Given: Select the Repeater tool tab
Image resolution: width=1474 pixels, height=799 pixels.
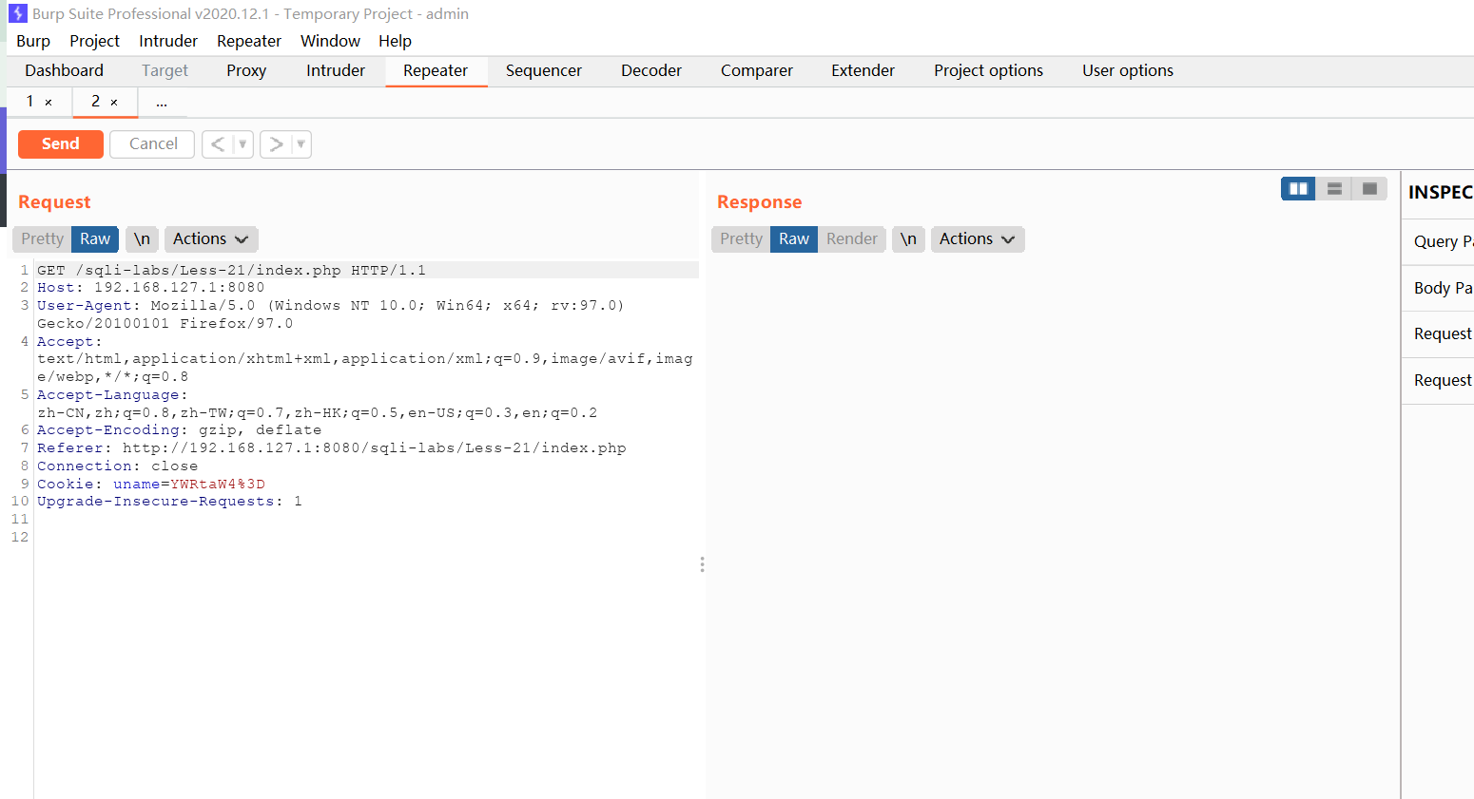Looking at the screenshot, I should [436, 70].
